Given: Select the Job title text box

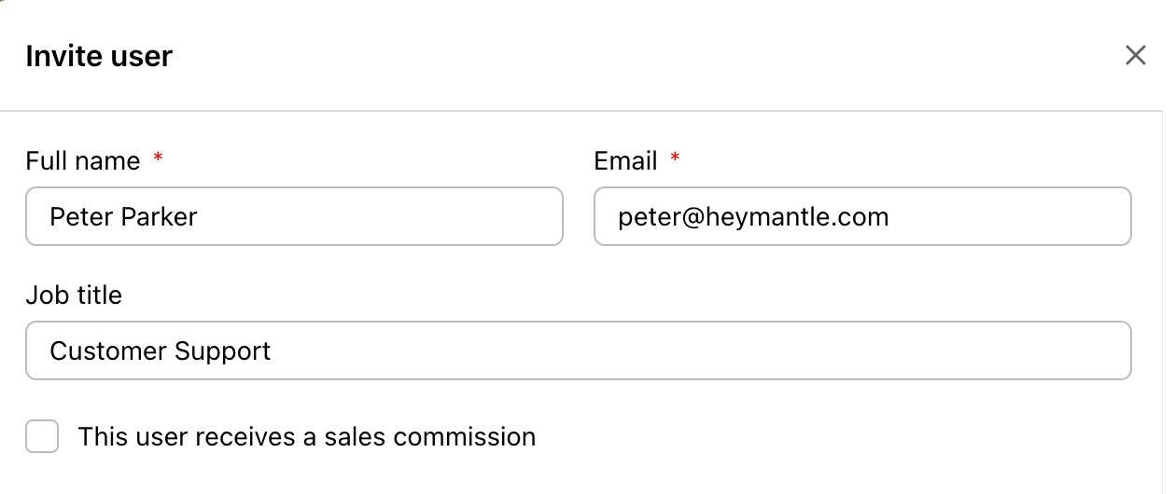Looking at the screenshot, I should [579, 351].
